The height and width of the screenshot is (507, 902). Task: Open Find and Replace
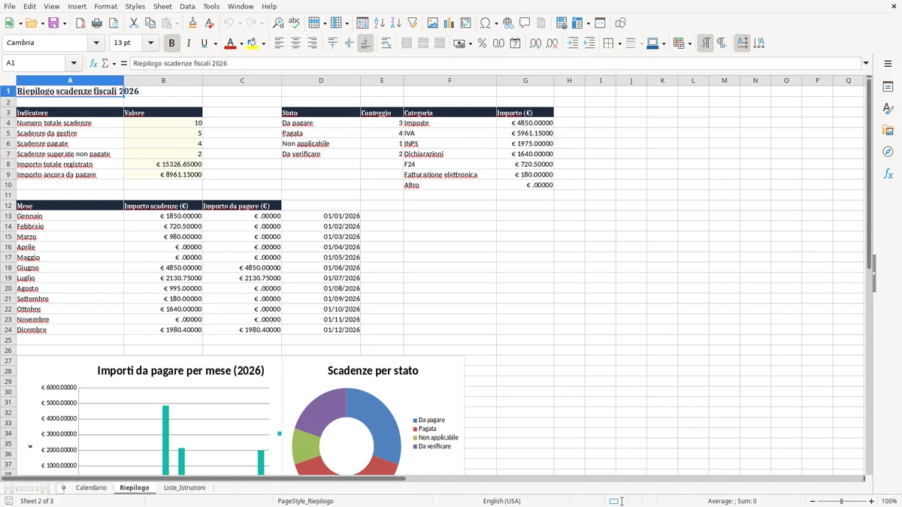pyautogui.click(x=278, y=23)
